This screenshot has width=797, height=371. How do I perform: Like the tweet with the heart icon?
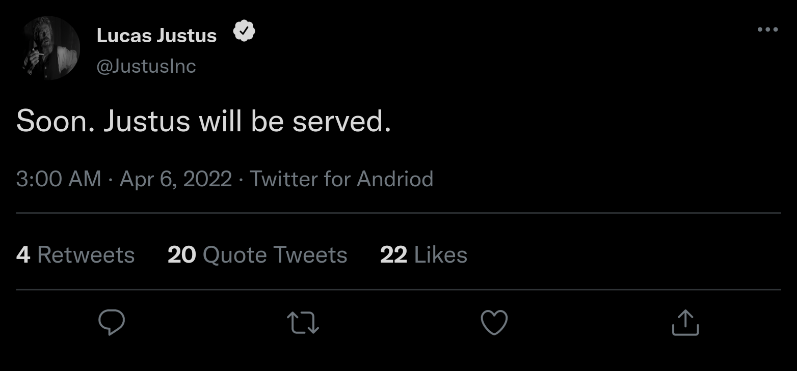coord(494,323)
